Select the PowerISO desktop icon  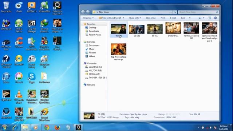click(19, 60)
